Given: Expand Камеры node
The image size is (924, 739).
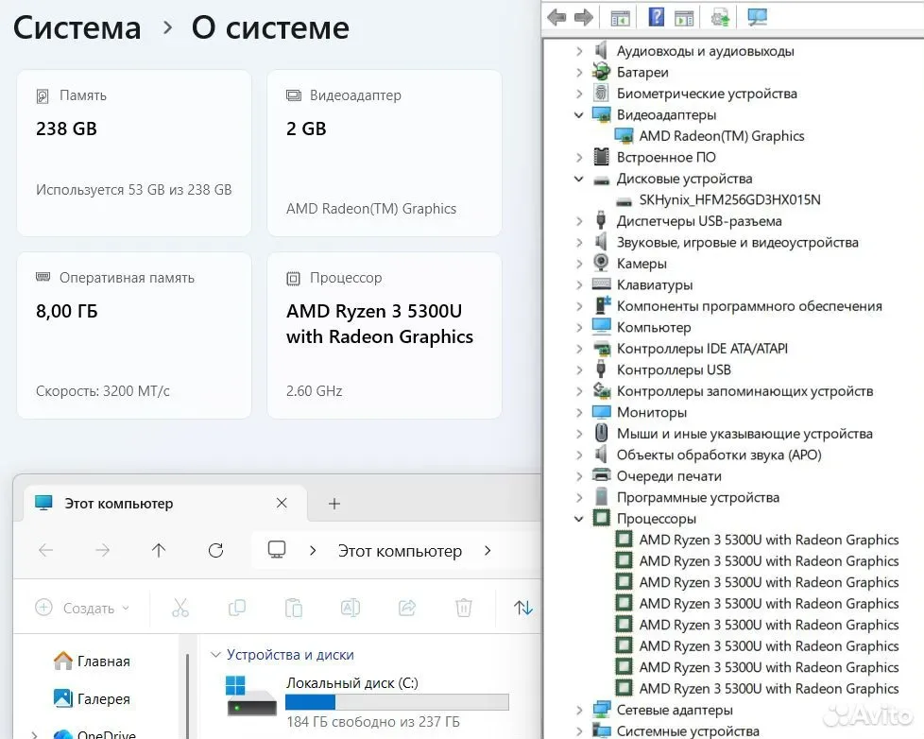Looking at the screenshot, I should [x=578, y=264].
